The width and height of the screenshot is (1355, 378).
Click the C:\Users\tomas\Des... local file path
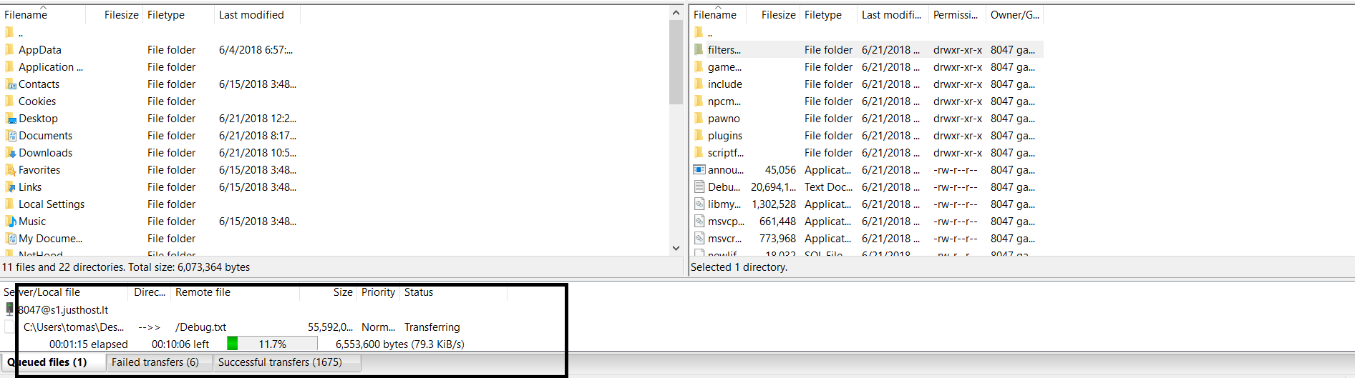74,327
